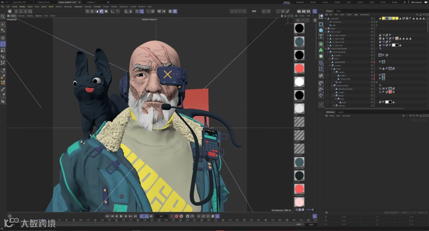Viewport: 429px width, 231px height.
Task: Expand the jacket object node
Action: (x=326, y=28)
